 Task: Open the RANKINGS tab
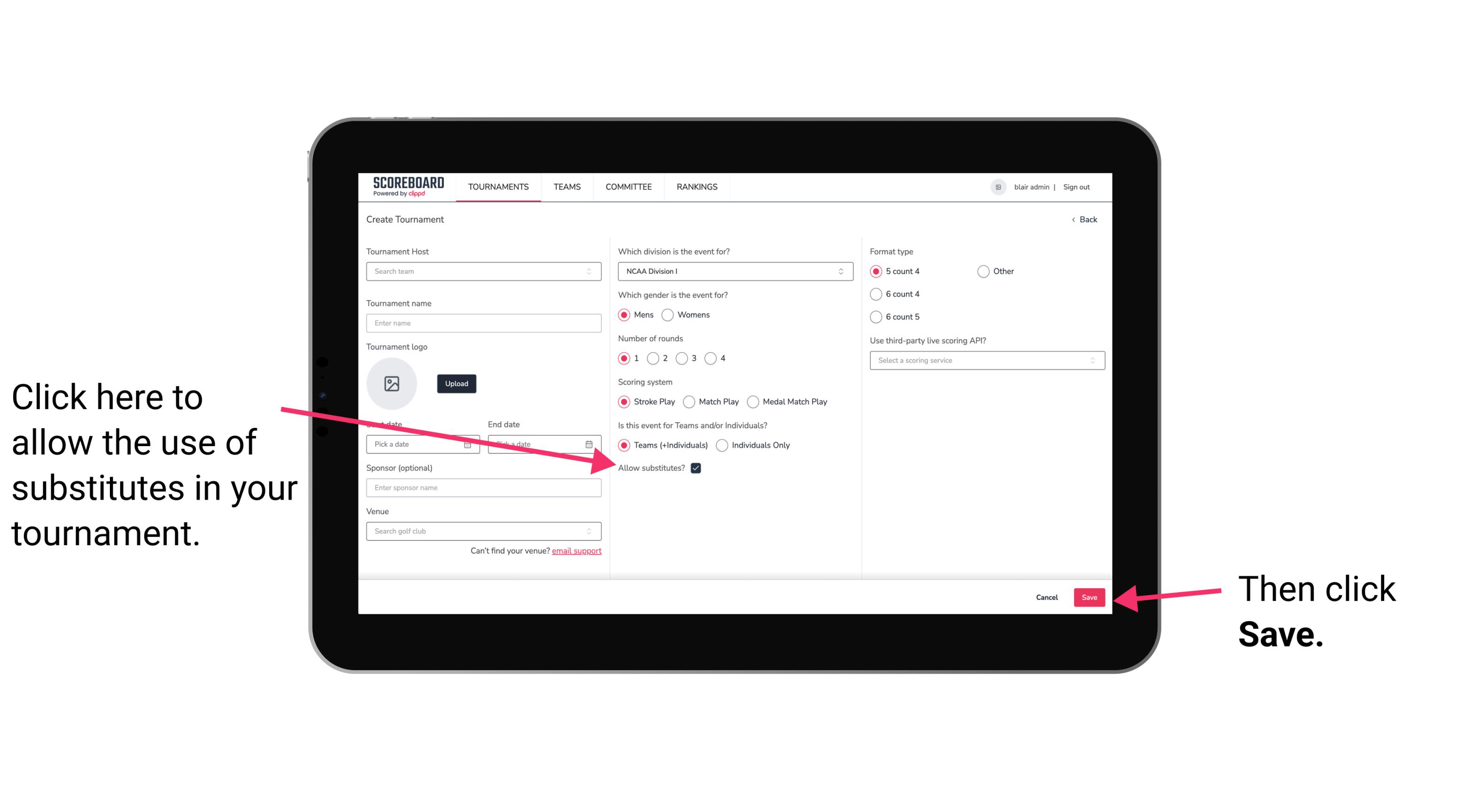point(697,186)
